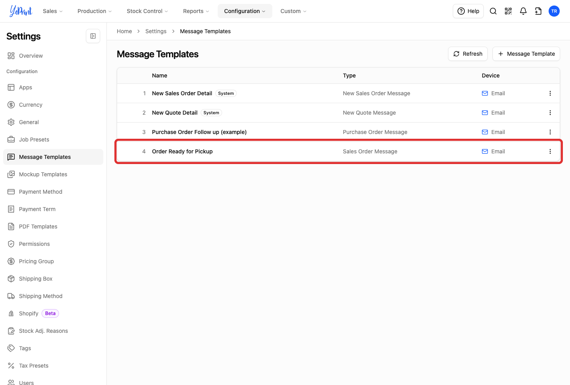The width and height of the screenshot is (570, 385).
Task: Open Job Presets in the sidebar
Action: [53, 140]
